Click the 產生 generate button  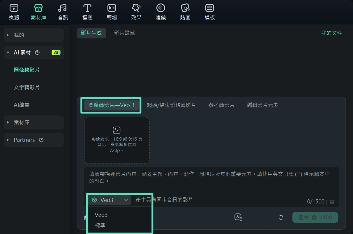(x=315, y=217)
